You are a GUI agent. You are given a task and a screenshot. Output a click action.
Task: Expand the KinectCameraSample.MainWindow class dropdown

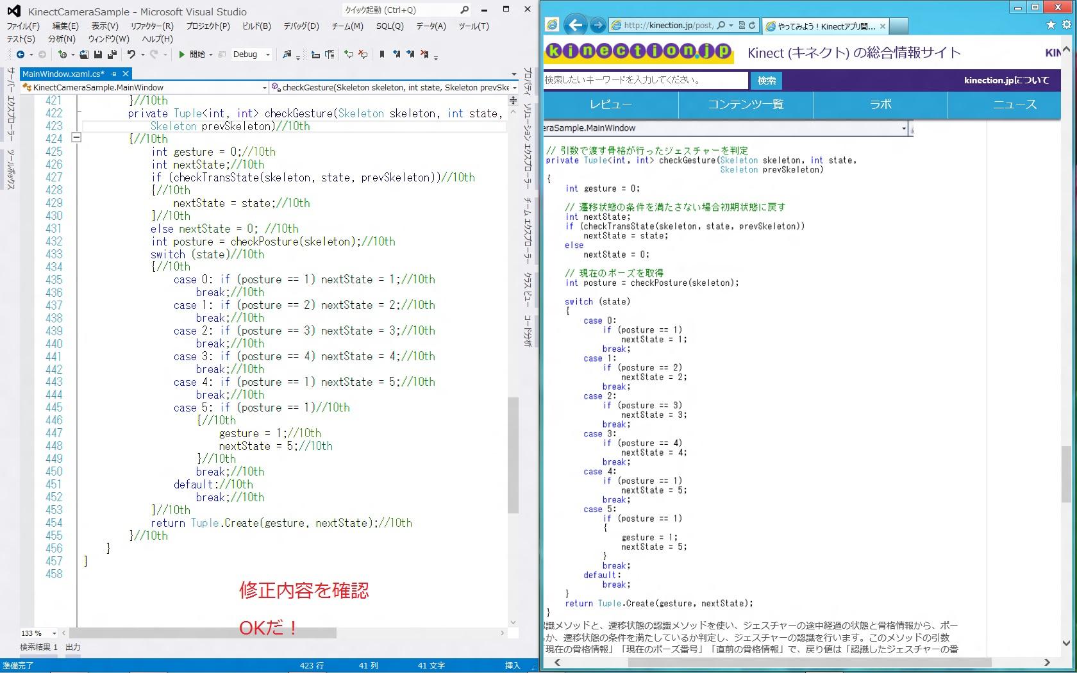[x=264, y=87]
